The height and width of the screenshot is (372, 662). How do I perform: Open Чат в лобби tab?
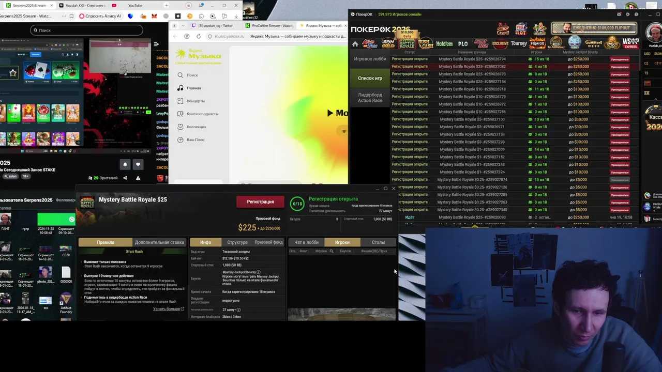[x=307, y=242]
